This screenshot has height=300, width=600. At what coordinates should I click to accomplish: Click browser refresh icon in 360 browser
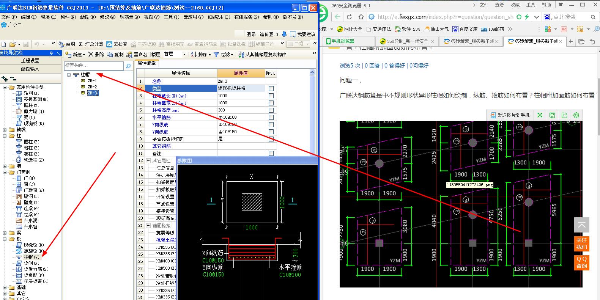349,17
